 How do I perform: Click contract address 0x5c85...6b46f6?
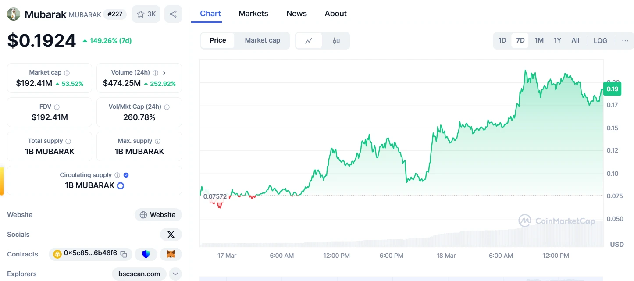(x=90, y=253)
